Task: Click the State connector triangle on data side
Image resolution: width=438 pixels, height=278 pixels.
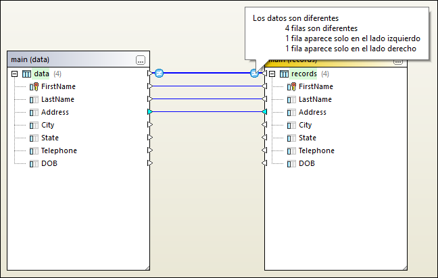Action: 150,138
